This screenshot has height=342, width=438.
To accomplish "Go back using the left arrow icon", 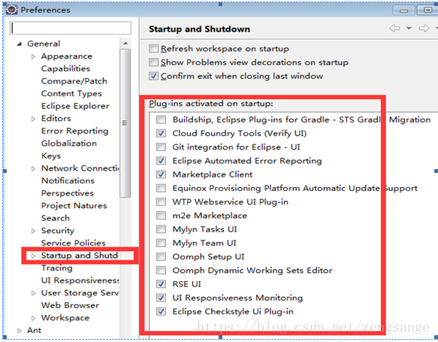I will click(x=394, y=29).
